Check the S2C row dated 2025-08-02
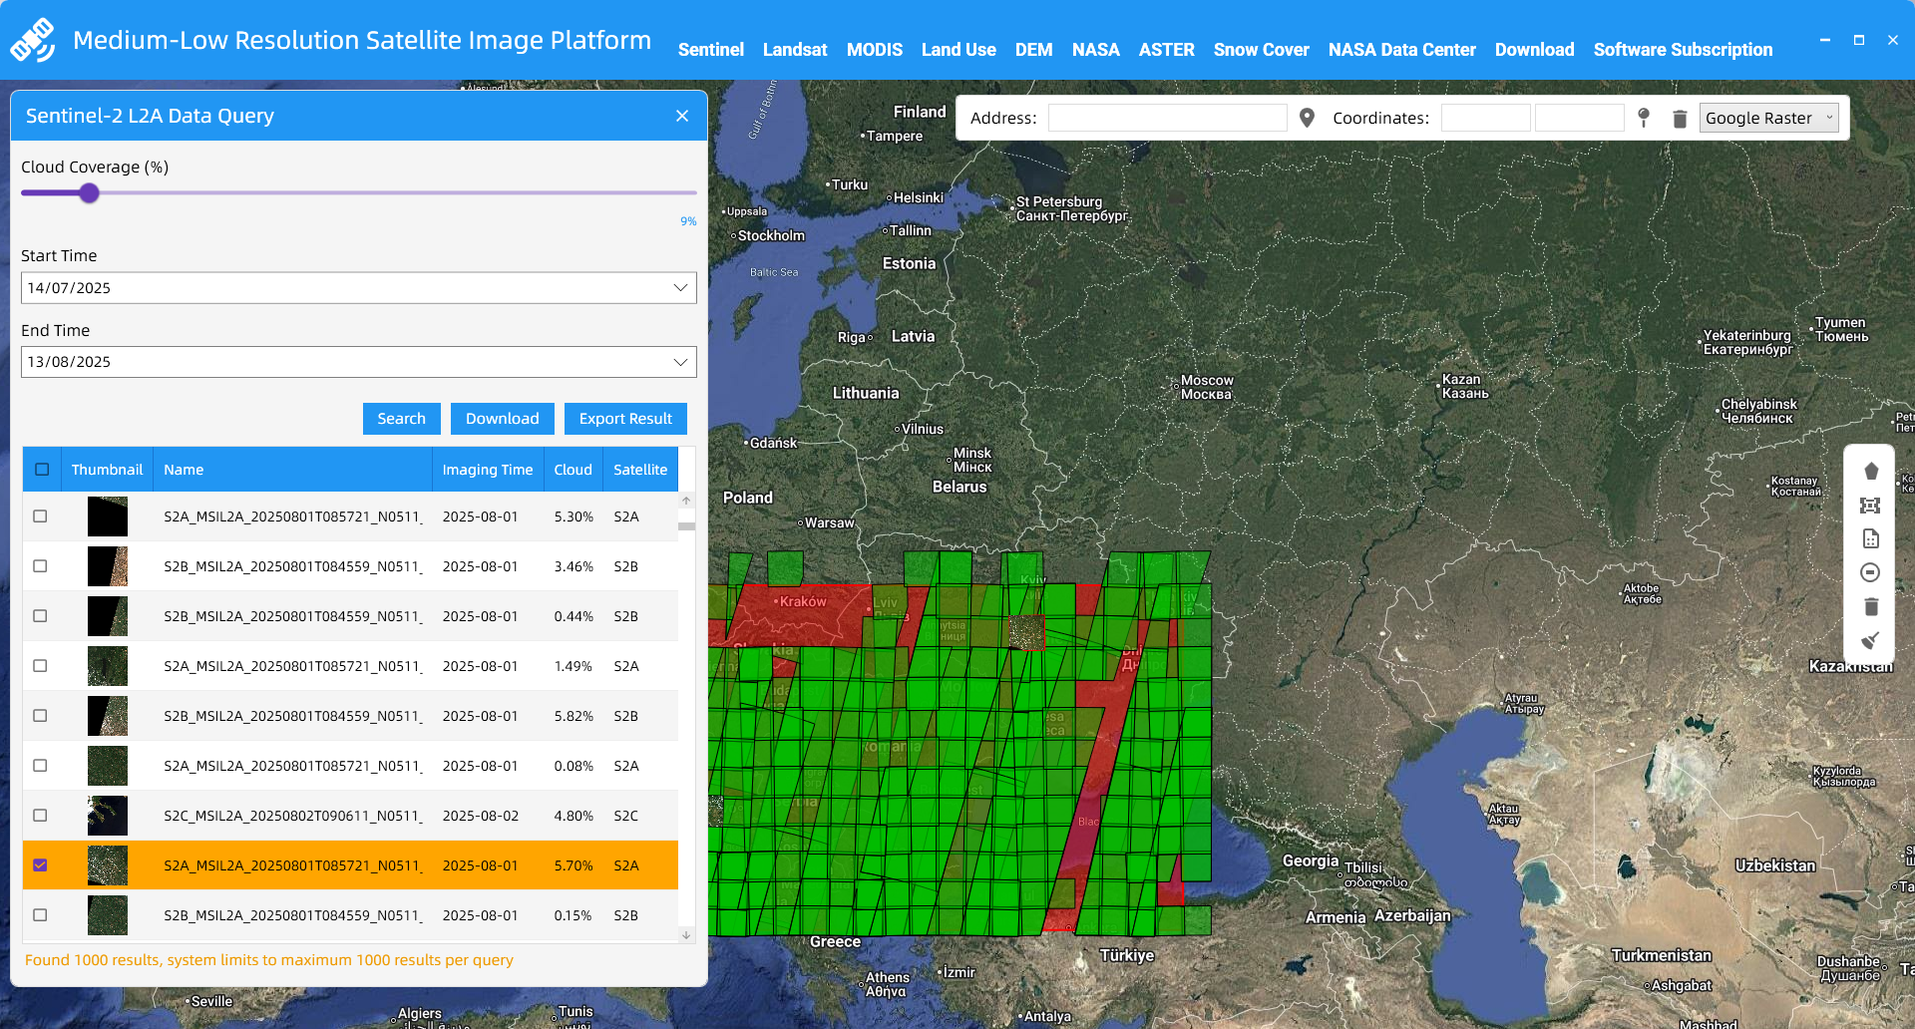The width and height of the screenshot is (1915, 1029). [x=40, y=816]
